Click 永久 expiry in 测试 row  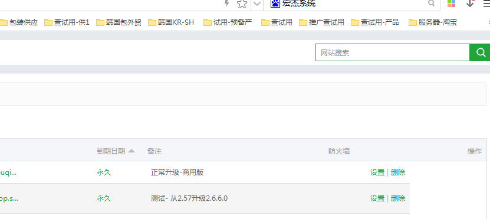click(104, 198)
